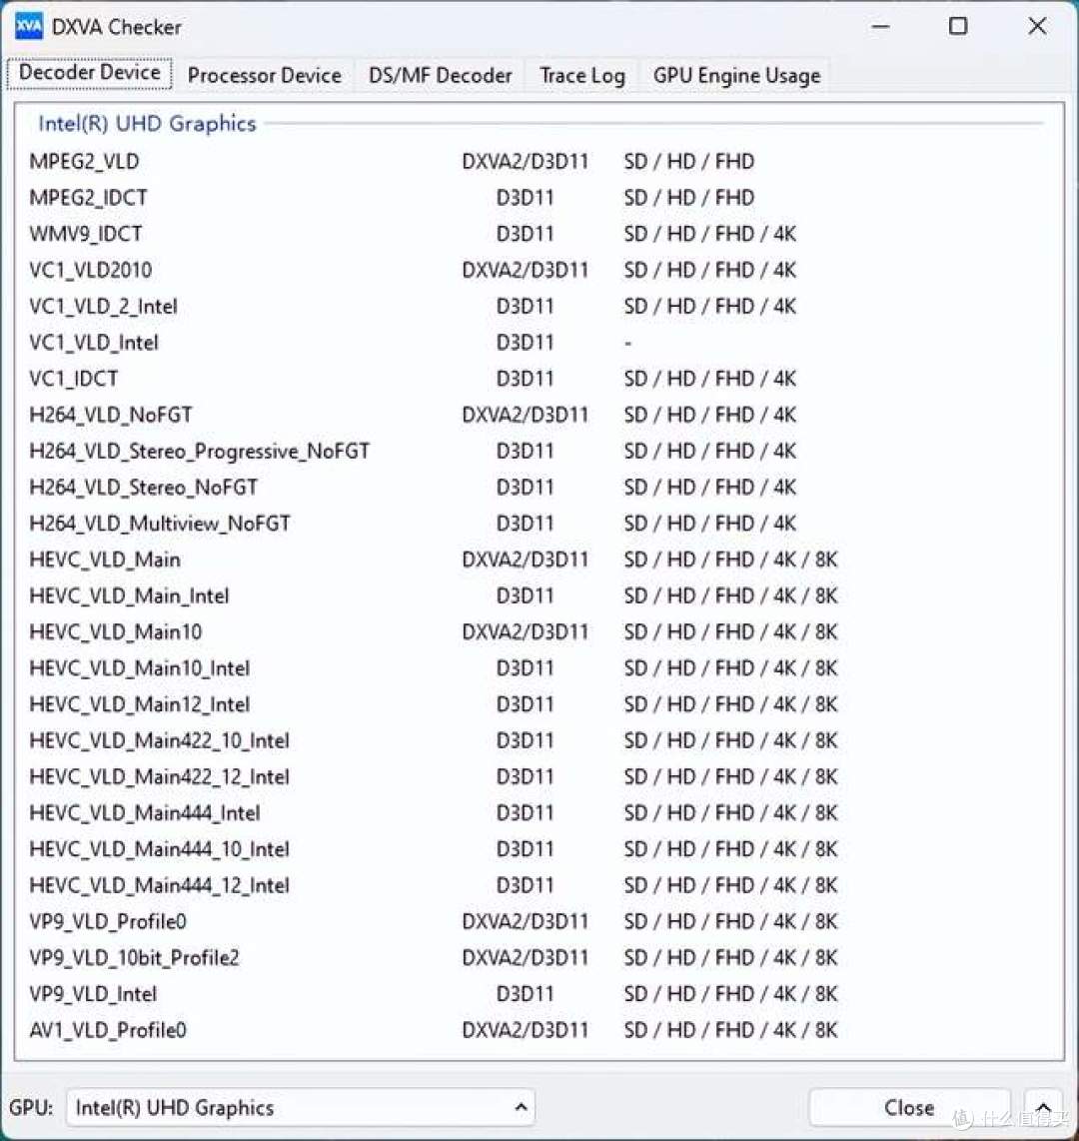Click D3D11 in the VP9_VLD_Intel row

click(x=525, y=994)
